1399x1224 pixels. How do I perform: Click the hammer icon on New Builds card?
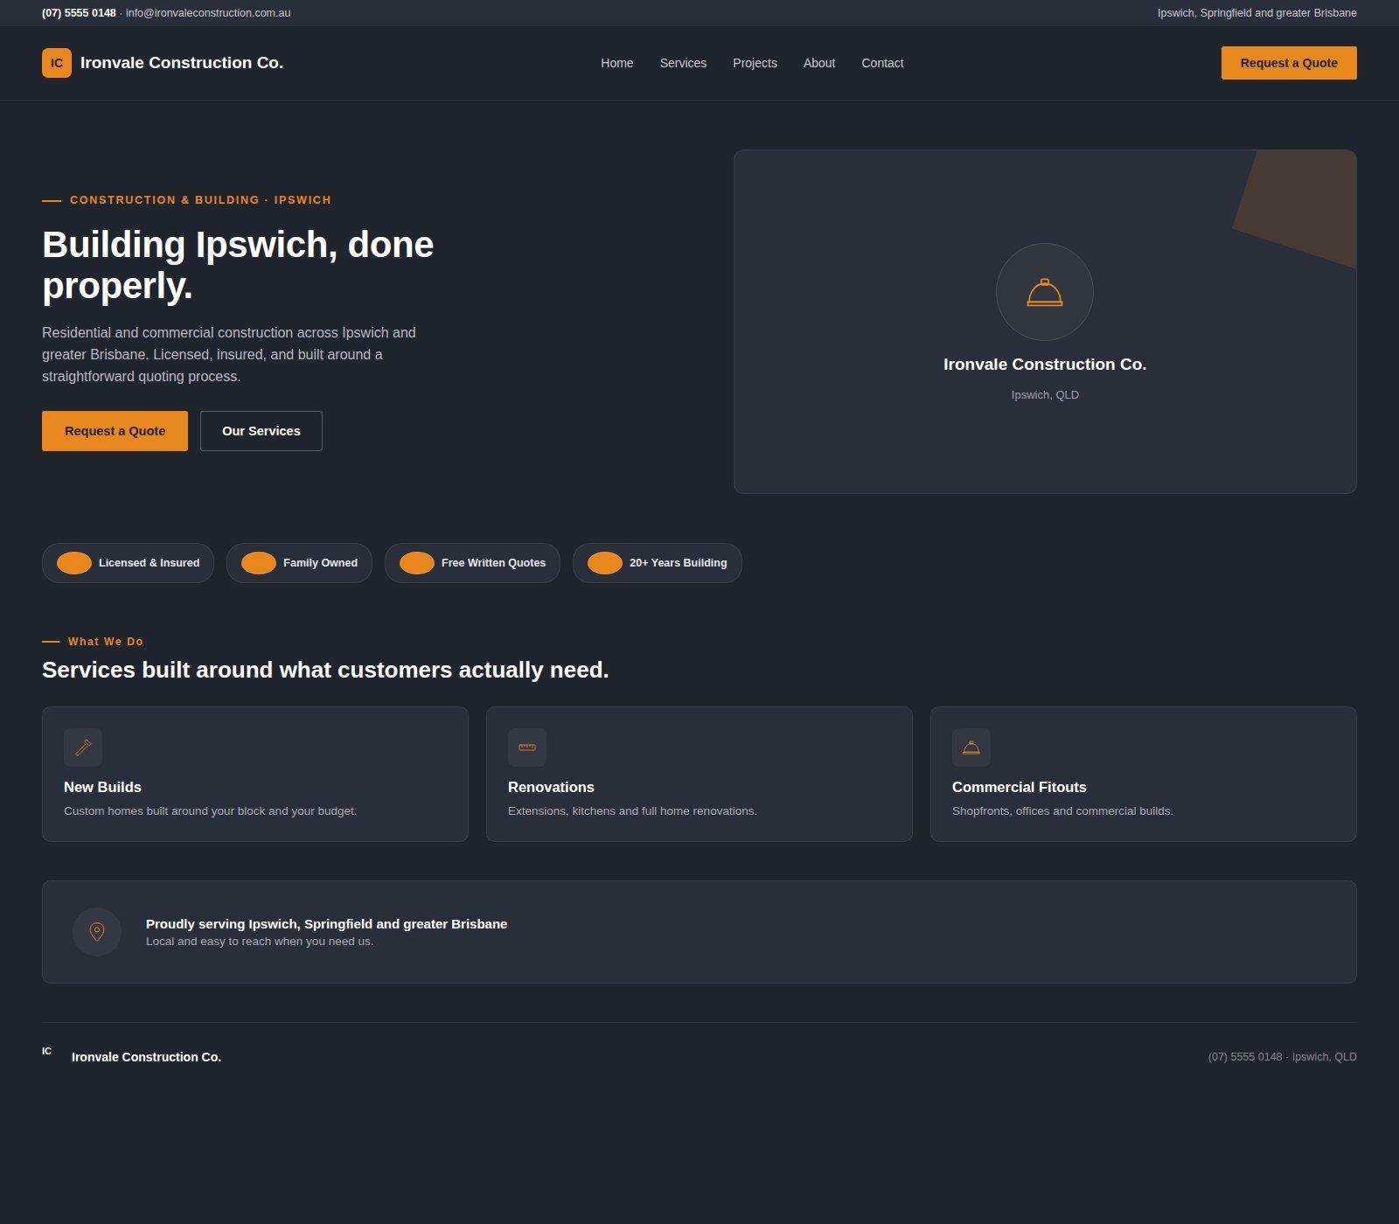click(x=83, y=748)
